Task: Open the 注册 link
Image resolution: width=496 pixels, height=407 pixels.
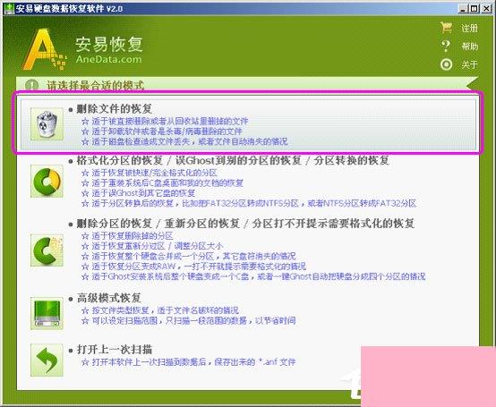Action: [x=469, y=28]
